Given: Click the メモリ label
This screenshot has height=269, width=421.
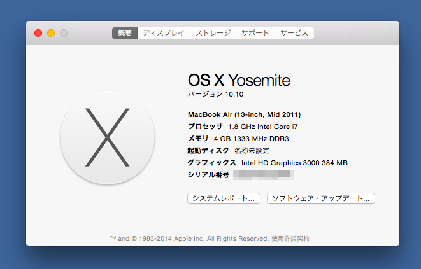Looking at the screenshot, I should tap(198, 139).
